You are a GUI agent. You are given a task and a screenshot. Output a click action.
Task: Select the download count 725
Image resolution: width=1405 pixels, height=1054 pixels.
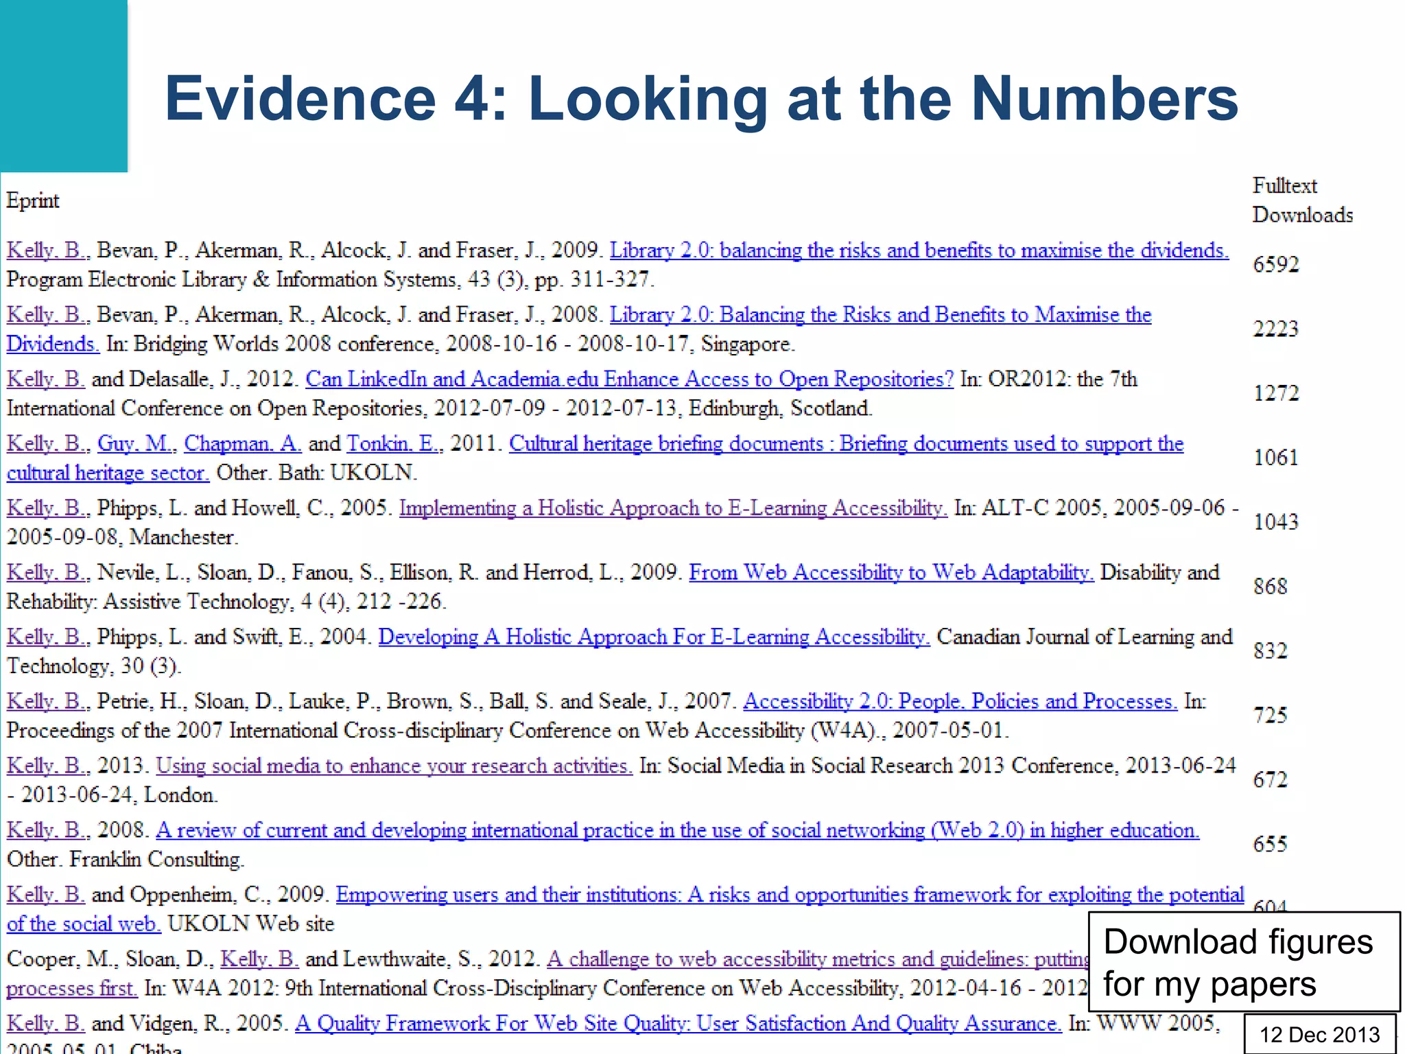click(1271, 716)
